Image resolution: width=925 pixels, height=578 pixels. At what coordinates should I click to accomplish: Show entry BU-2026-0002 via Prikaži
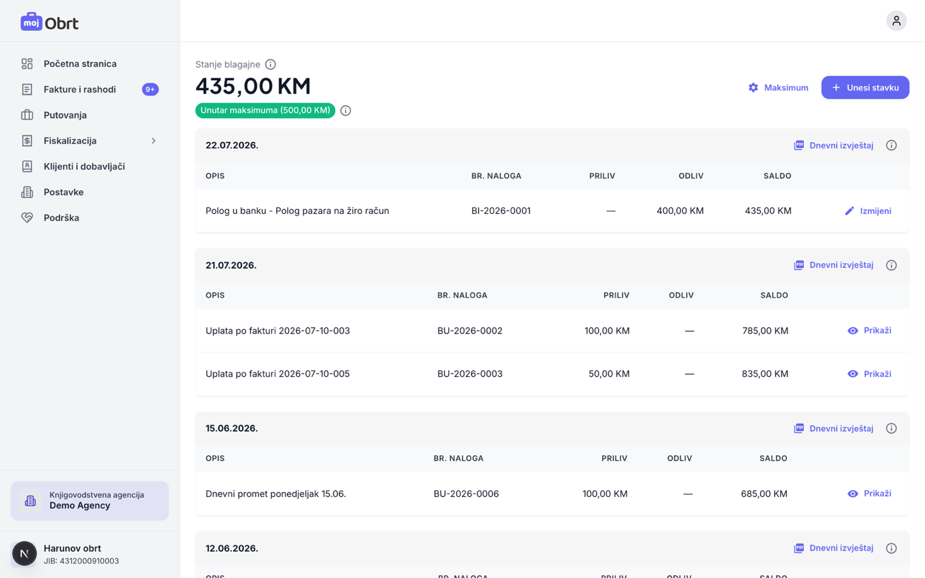tap(869, 331)
